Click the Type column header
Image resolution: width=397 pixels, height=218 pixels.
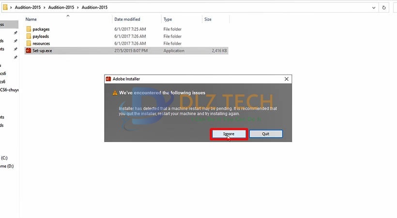[168, 19]
